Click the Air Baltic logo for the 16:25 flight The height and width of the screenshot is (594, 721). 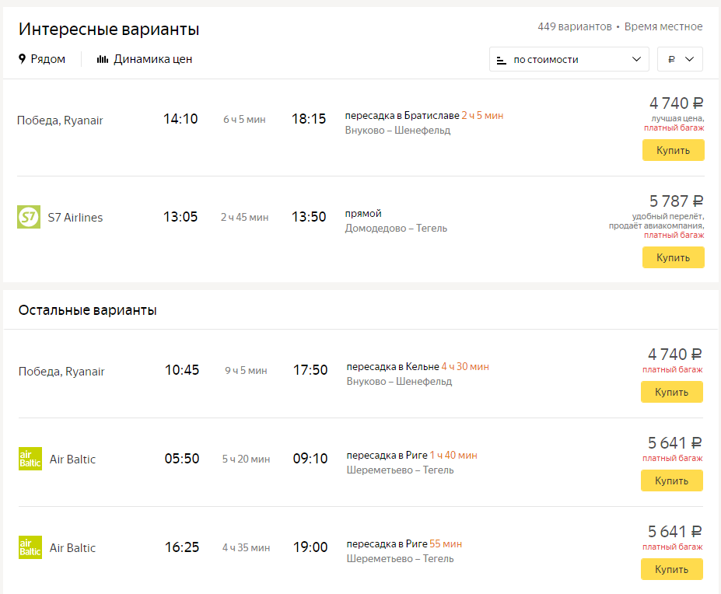point(30,547)
